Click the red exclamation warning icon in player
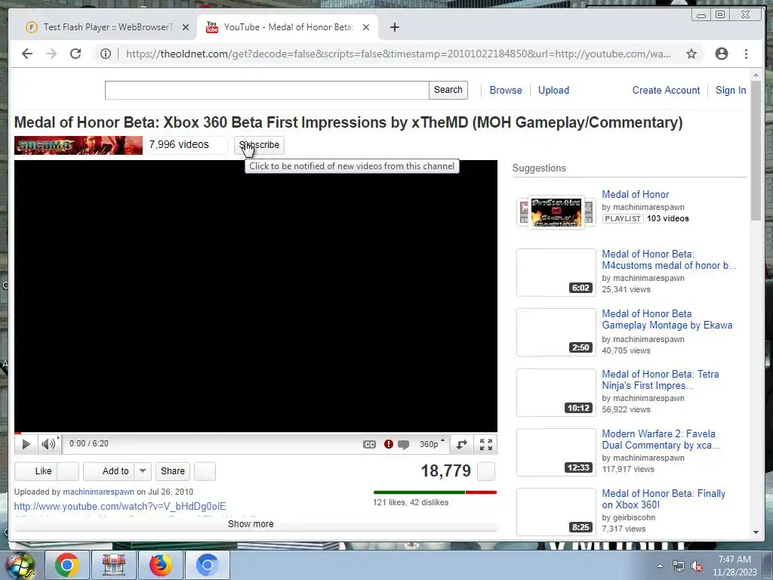 389,444
